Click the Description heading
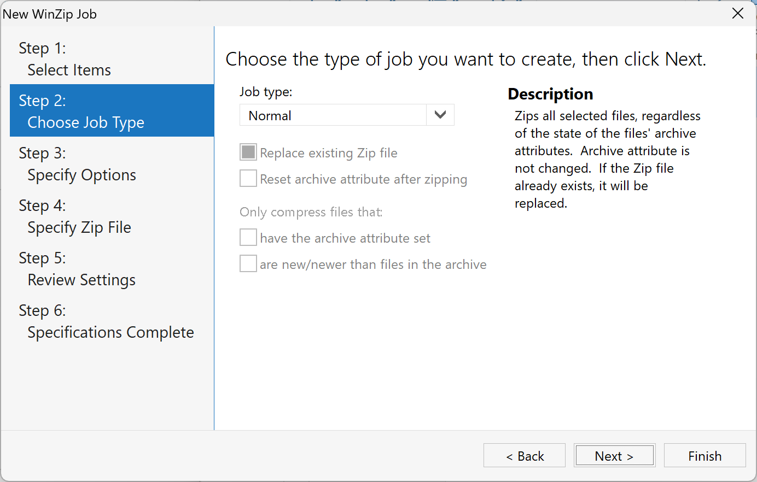The image size is (757, 482). tap(550, 94)
